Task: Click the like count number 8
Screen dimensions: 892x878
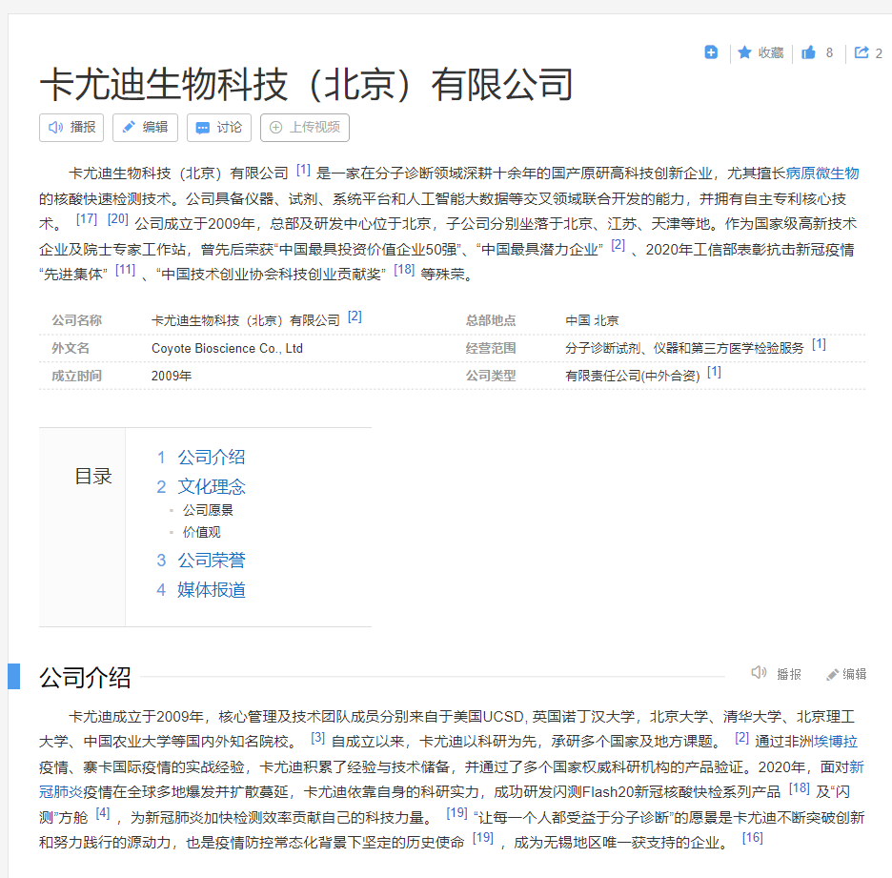Action: [829, 53]
